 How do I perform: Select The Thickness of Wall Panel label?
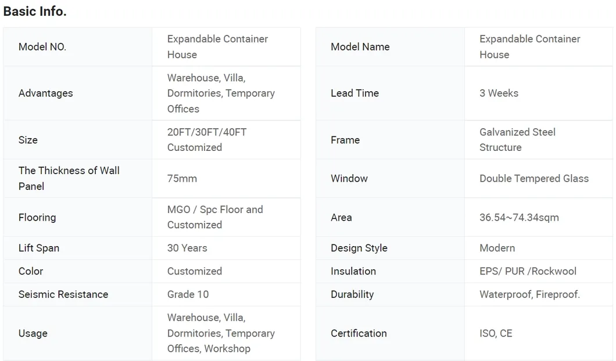click(x=69, y=178)
